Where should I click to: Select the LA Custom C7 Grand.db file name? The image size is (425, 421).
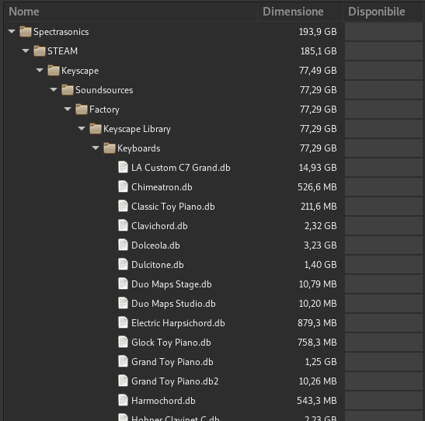click(x=181, y=168)
